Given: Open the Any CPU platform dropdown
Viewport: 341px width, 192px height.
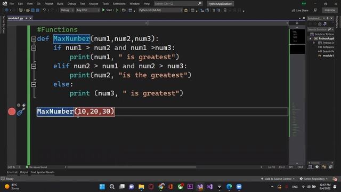Looking at the screenshot, I should pos(87,10).
